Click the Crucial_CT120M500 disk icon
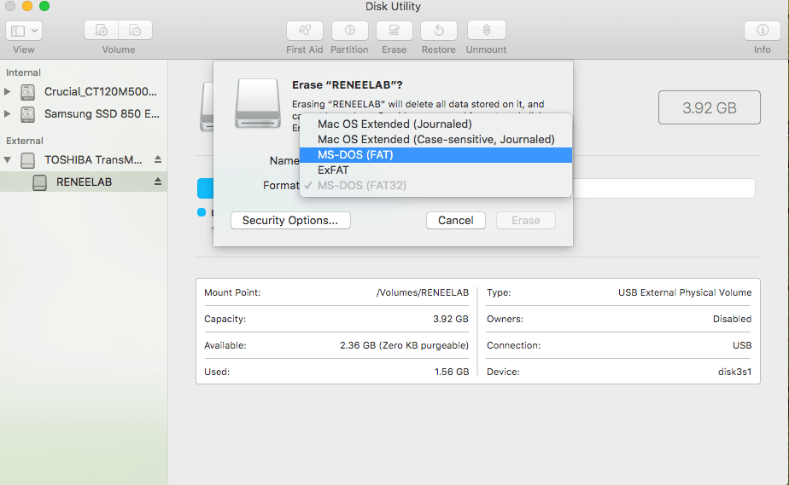Image resolution: width=789 pixels, height=485 pixels. pos(27,92)
